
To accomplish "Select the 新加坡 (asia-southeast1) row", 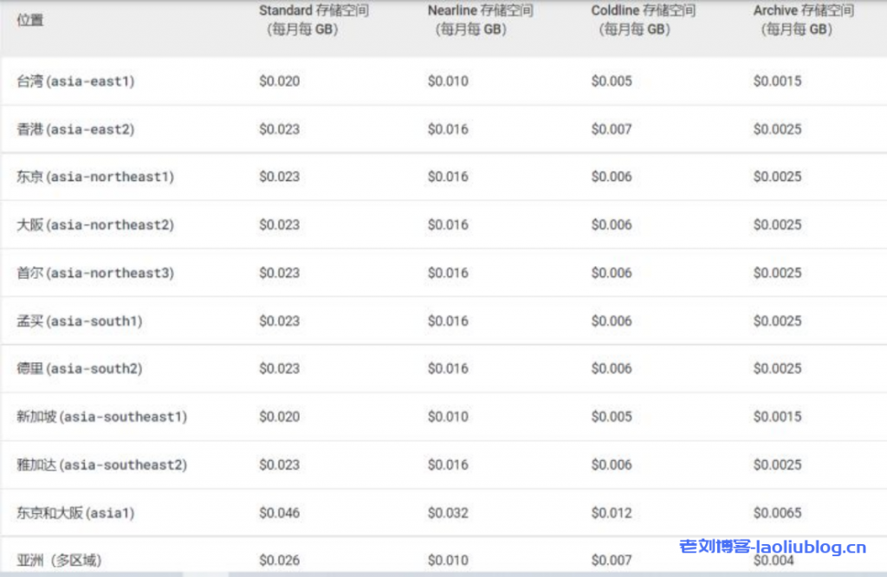I will 101,418.
